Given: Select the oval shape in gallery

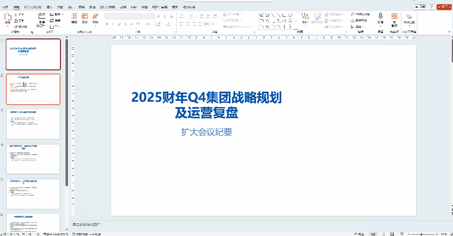Looking at the screenshot, I should pos(290,15).
